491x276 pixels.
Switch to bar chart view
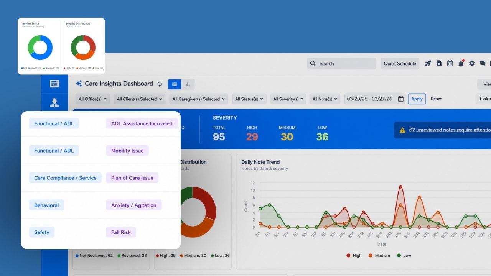[x=188, y=84]
